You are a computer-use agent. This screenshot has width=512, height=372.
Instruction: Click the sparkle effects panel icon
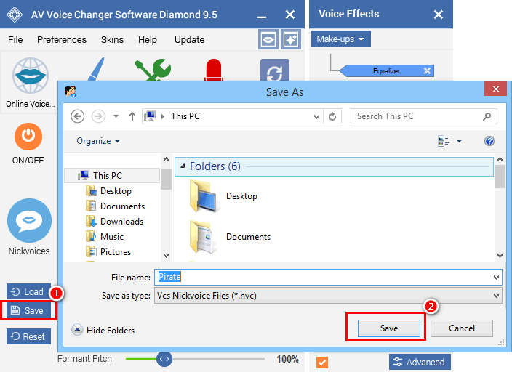pyautogui.click(x=291, y=39)
